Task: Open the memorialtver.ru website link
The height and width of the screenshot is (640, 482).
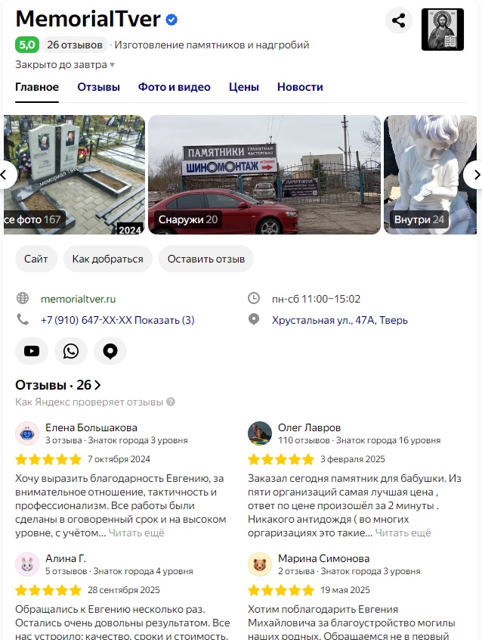Action: [x=79, y=299]
